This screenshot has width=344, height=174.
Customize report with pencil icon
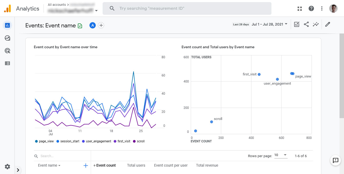[328, 24]
